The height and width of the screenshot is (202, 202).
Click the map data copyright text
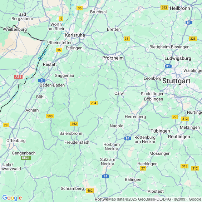coord(155,199)
